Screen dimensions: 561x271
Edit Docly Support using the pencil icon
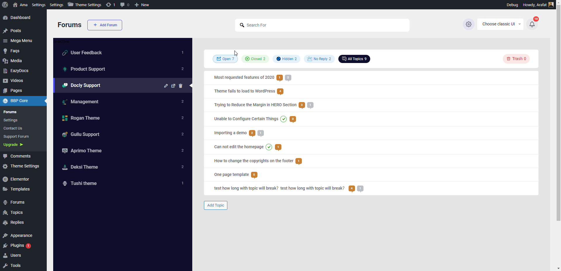click(x=166, y=86)
